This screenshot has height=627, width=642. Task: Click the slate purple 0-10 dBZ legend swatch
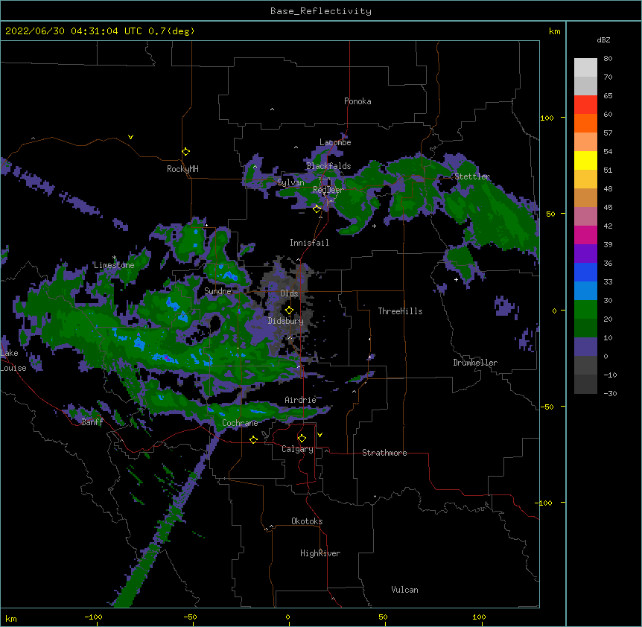[x=585, y=347]
